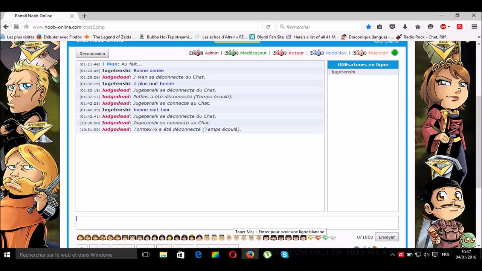This screenshot has width=482, height=271.
Task: Open File Explorer from the taskbar
Action: coord(163,255)
